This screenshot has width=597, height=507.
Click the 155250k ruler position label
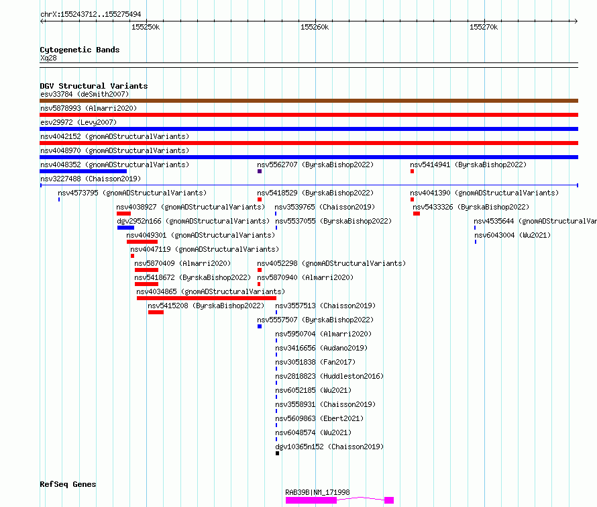click(x=146, y=27)
